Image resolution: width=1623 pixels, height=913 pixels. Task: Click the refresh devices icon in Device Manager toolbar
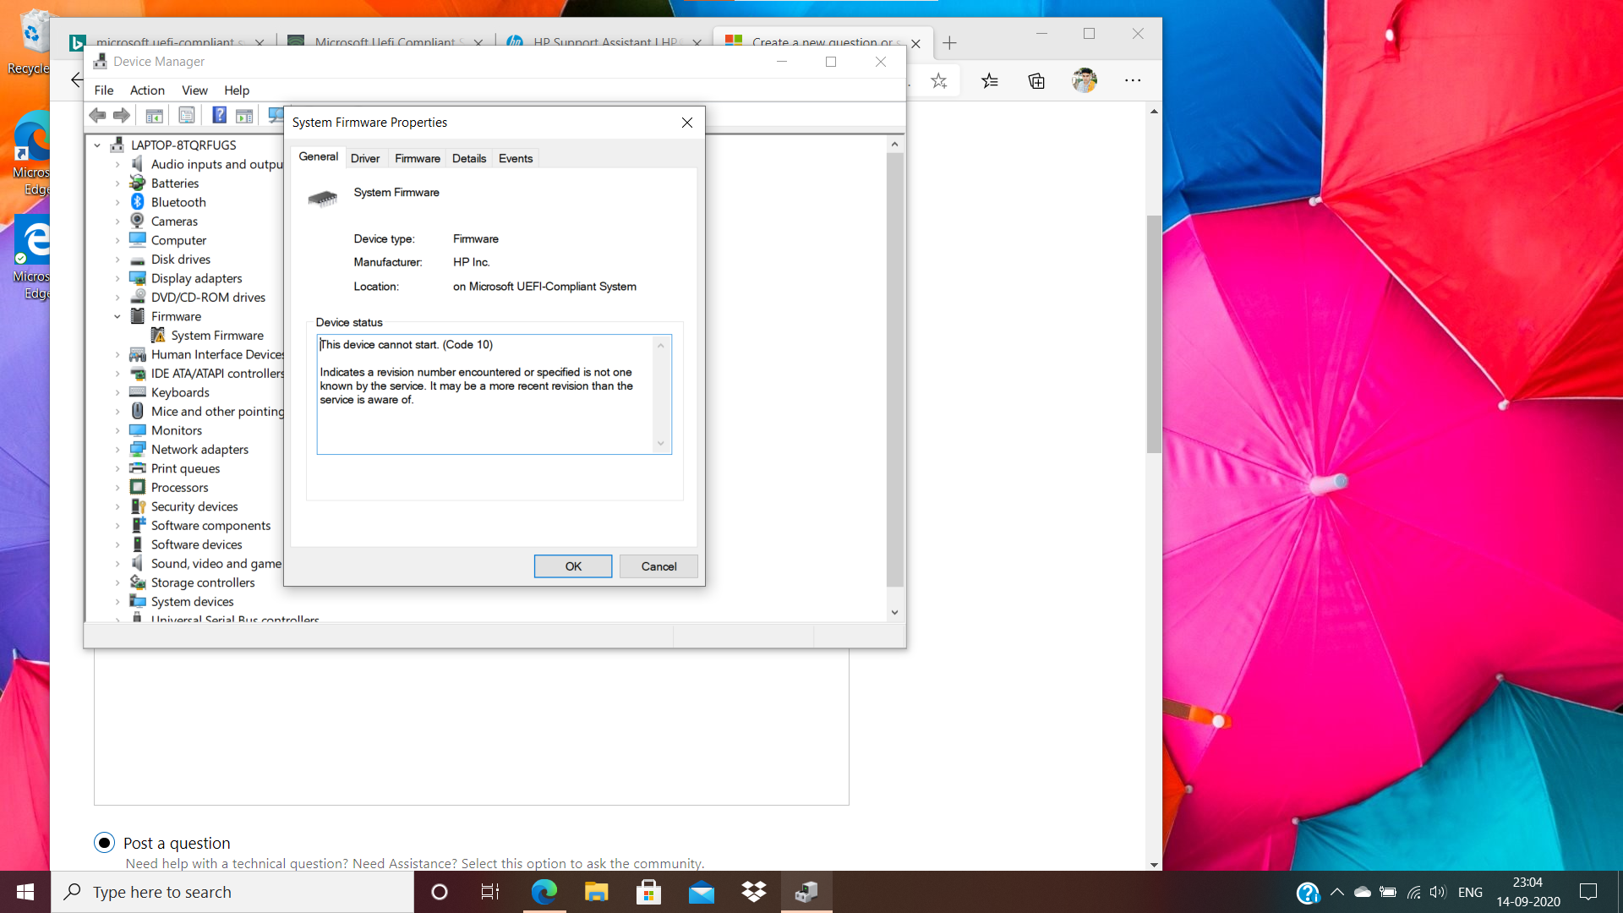pos(276,116)
